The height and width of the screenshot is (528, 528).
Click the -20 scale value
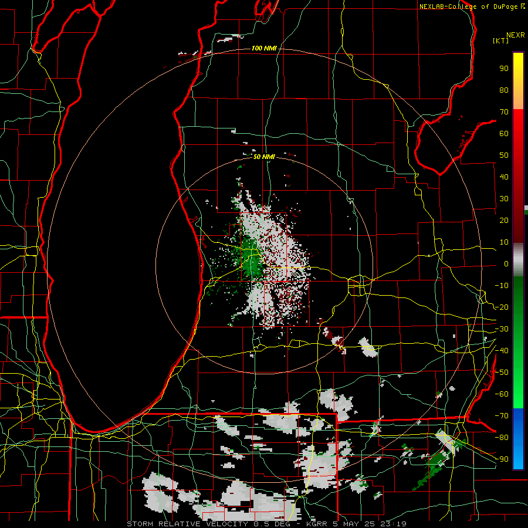pyautogui.click(x=502, y=307)
